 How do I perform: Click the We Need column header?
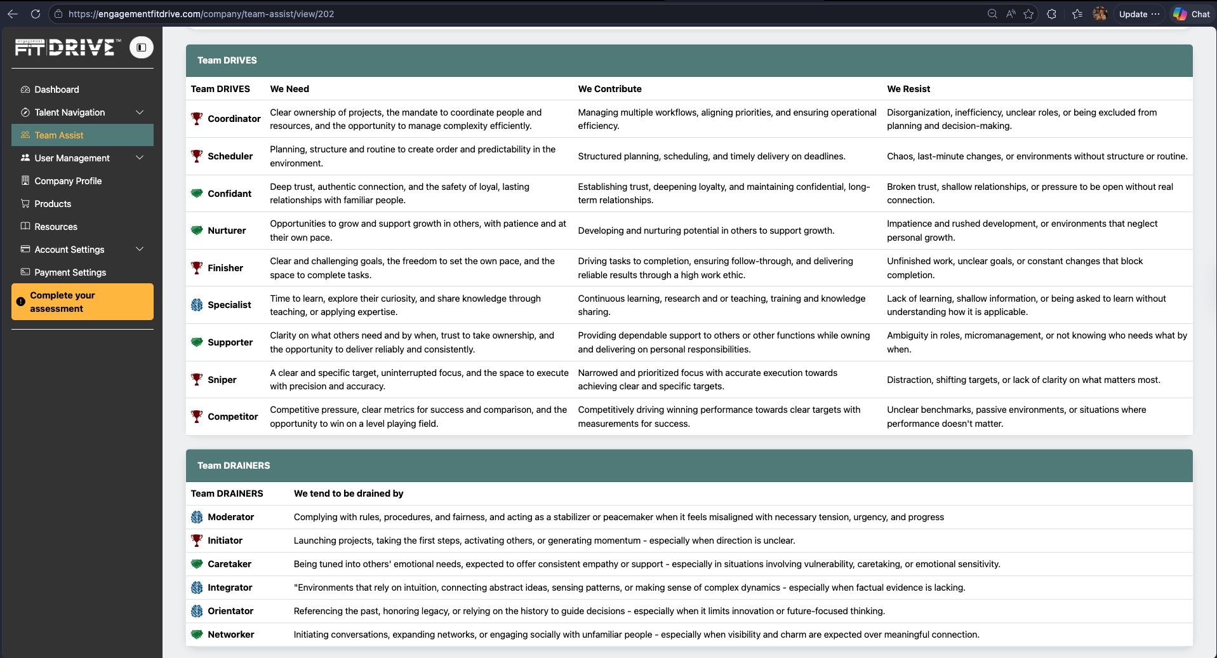point(289,89)
